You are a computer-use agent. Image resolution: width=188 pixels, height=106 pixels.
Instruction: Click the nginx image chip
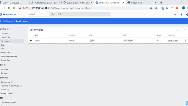point(92,41)
